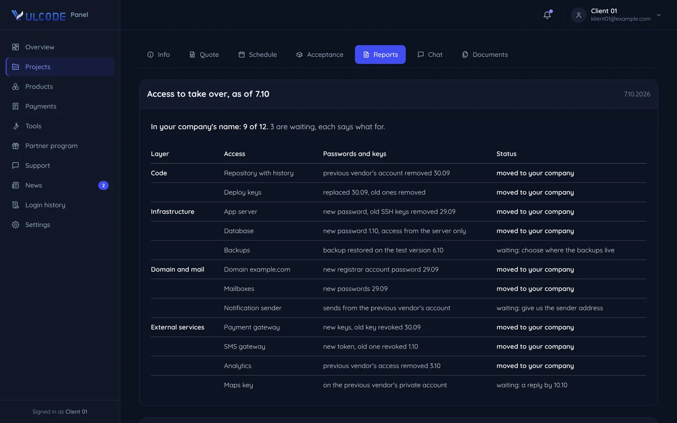Click the Ulcode logo
Viewport: 677px width, 423px height.
pos(39,16)
